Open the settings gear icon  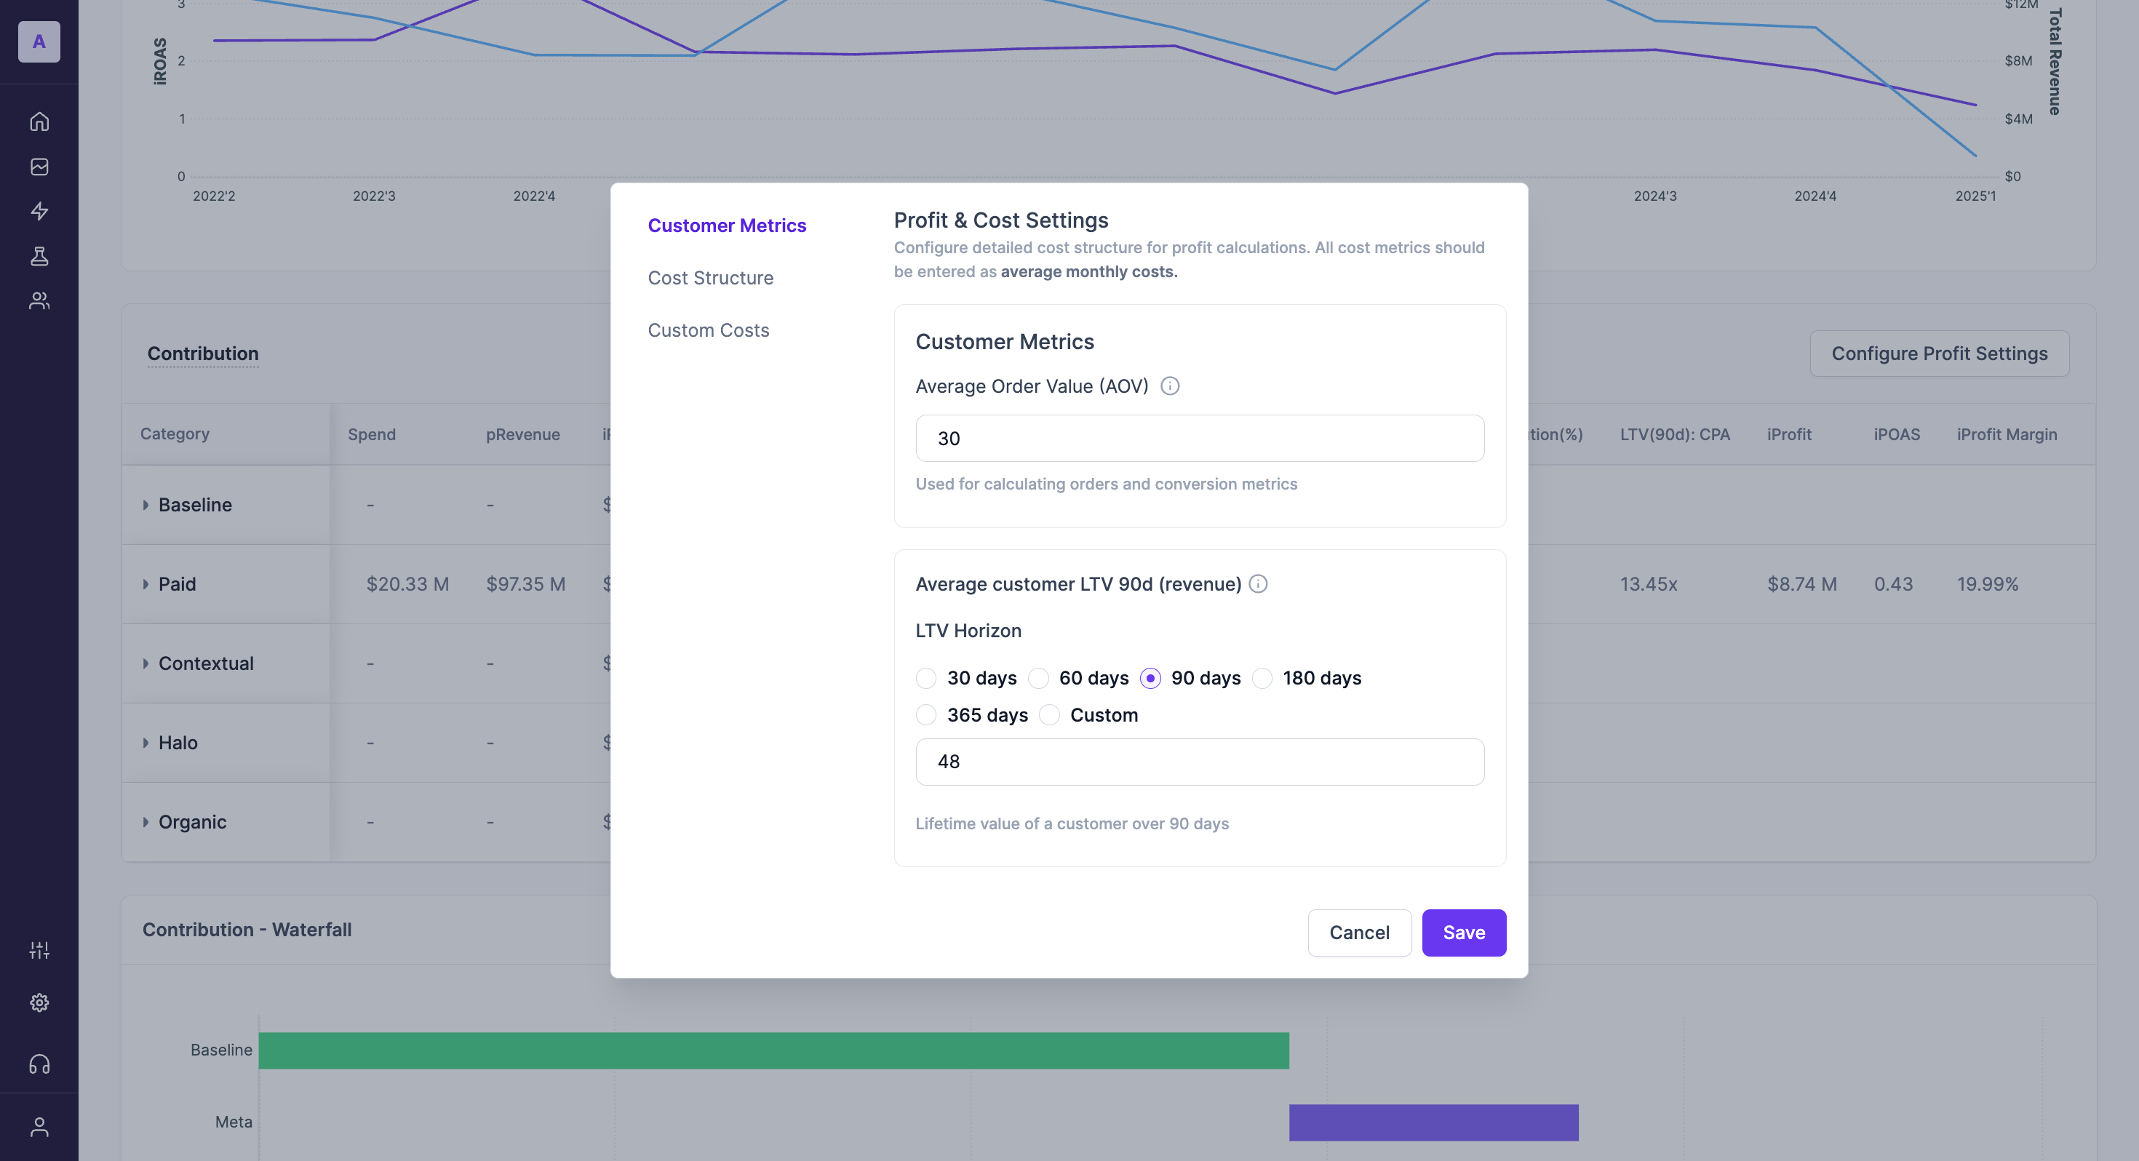click(x=39, y=1002)
